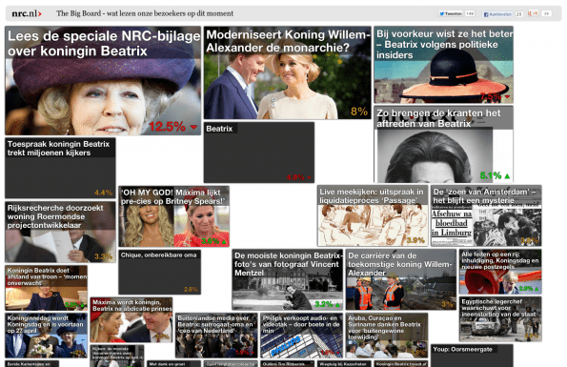567x367 pixels.
Task: Open Vincent Mentzel foto's tile
Action: coord(288,279)
